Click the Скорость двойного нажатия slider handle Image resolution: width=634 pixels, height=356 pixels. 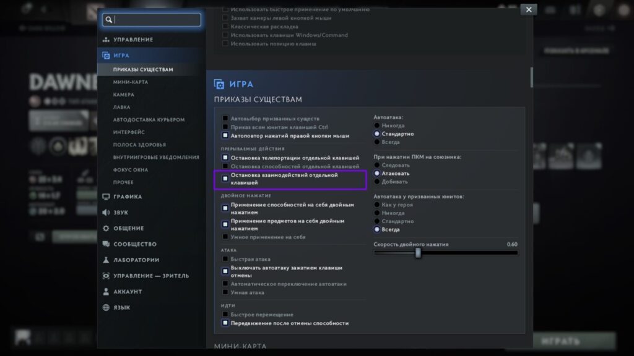pyautogui.click(x=418, y=253)
